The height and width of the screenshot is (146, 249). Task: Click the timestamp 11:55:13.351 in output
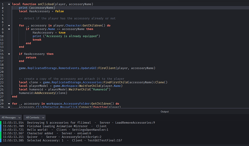13,137
